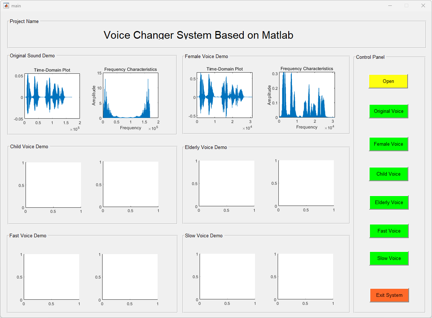Click the original sound Frequency Characteristics plot
The width and height of the screenshot is (432, 318).
coord(131,95)
